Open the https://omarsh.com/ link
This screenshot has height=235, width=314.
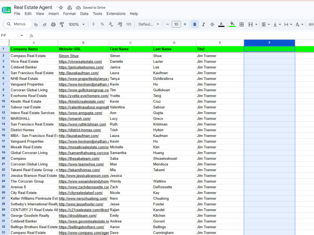pos(74,118)
